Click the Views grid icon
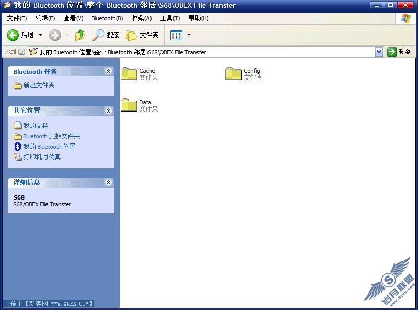Viewport: 418px width, 310px height. 176,35
